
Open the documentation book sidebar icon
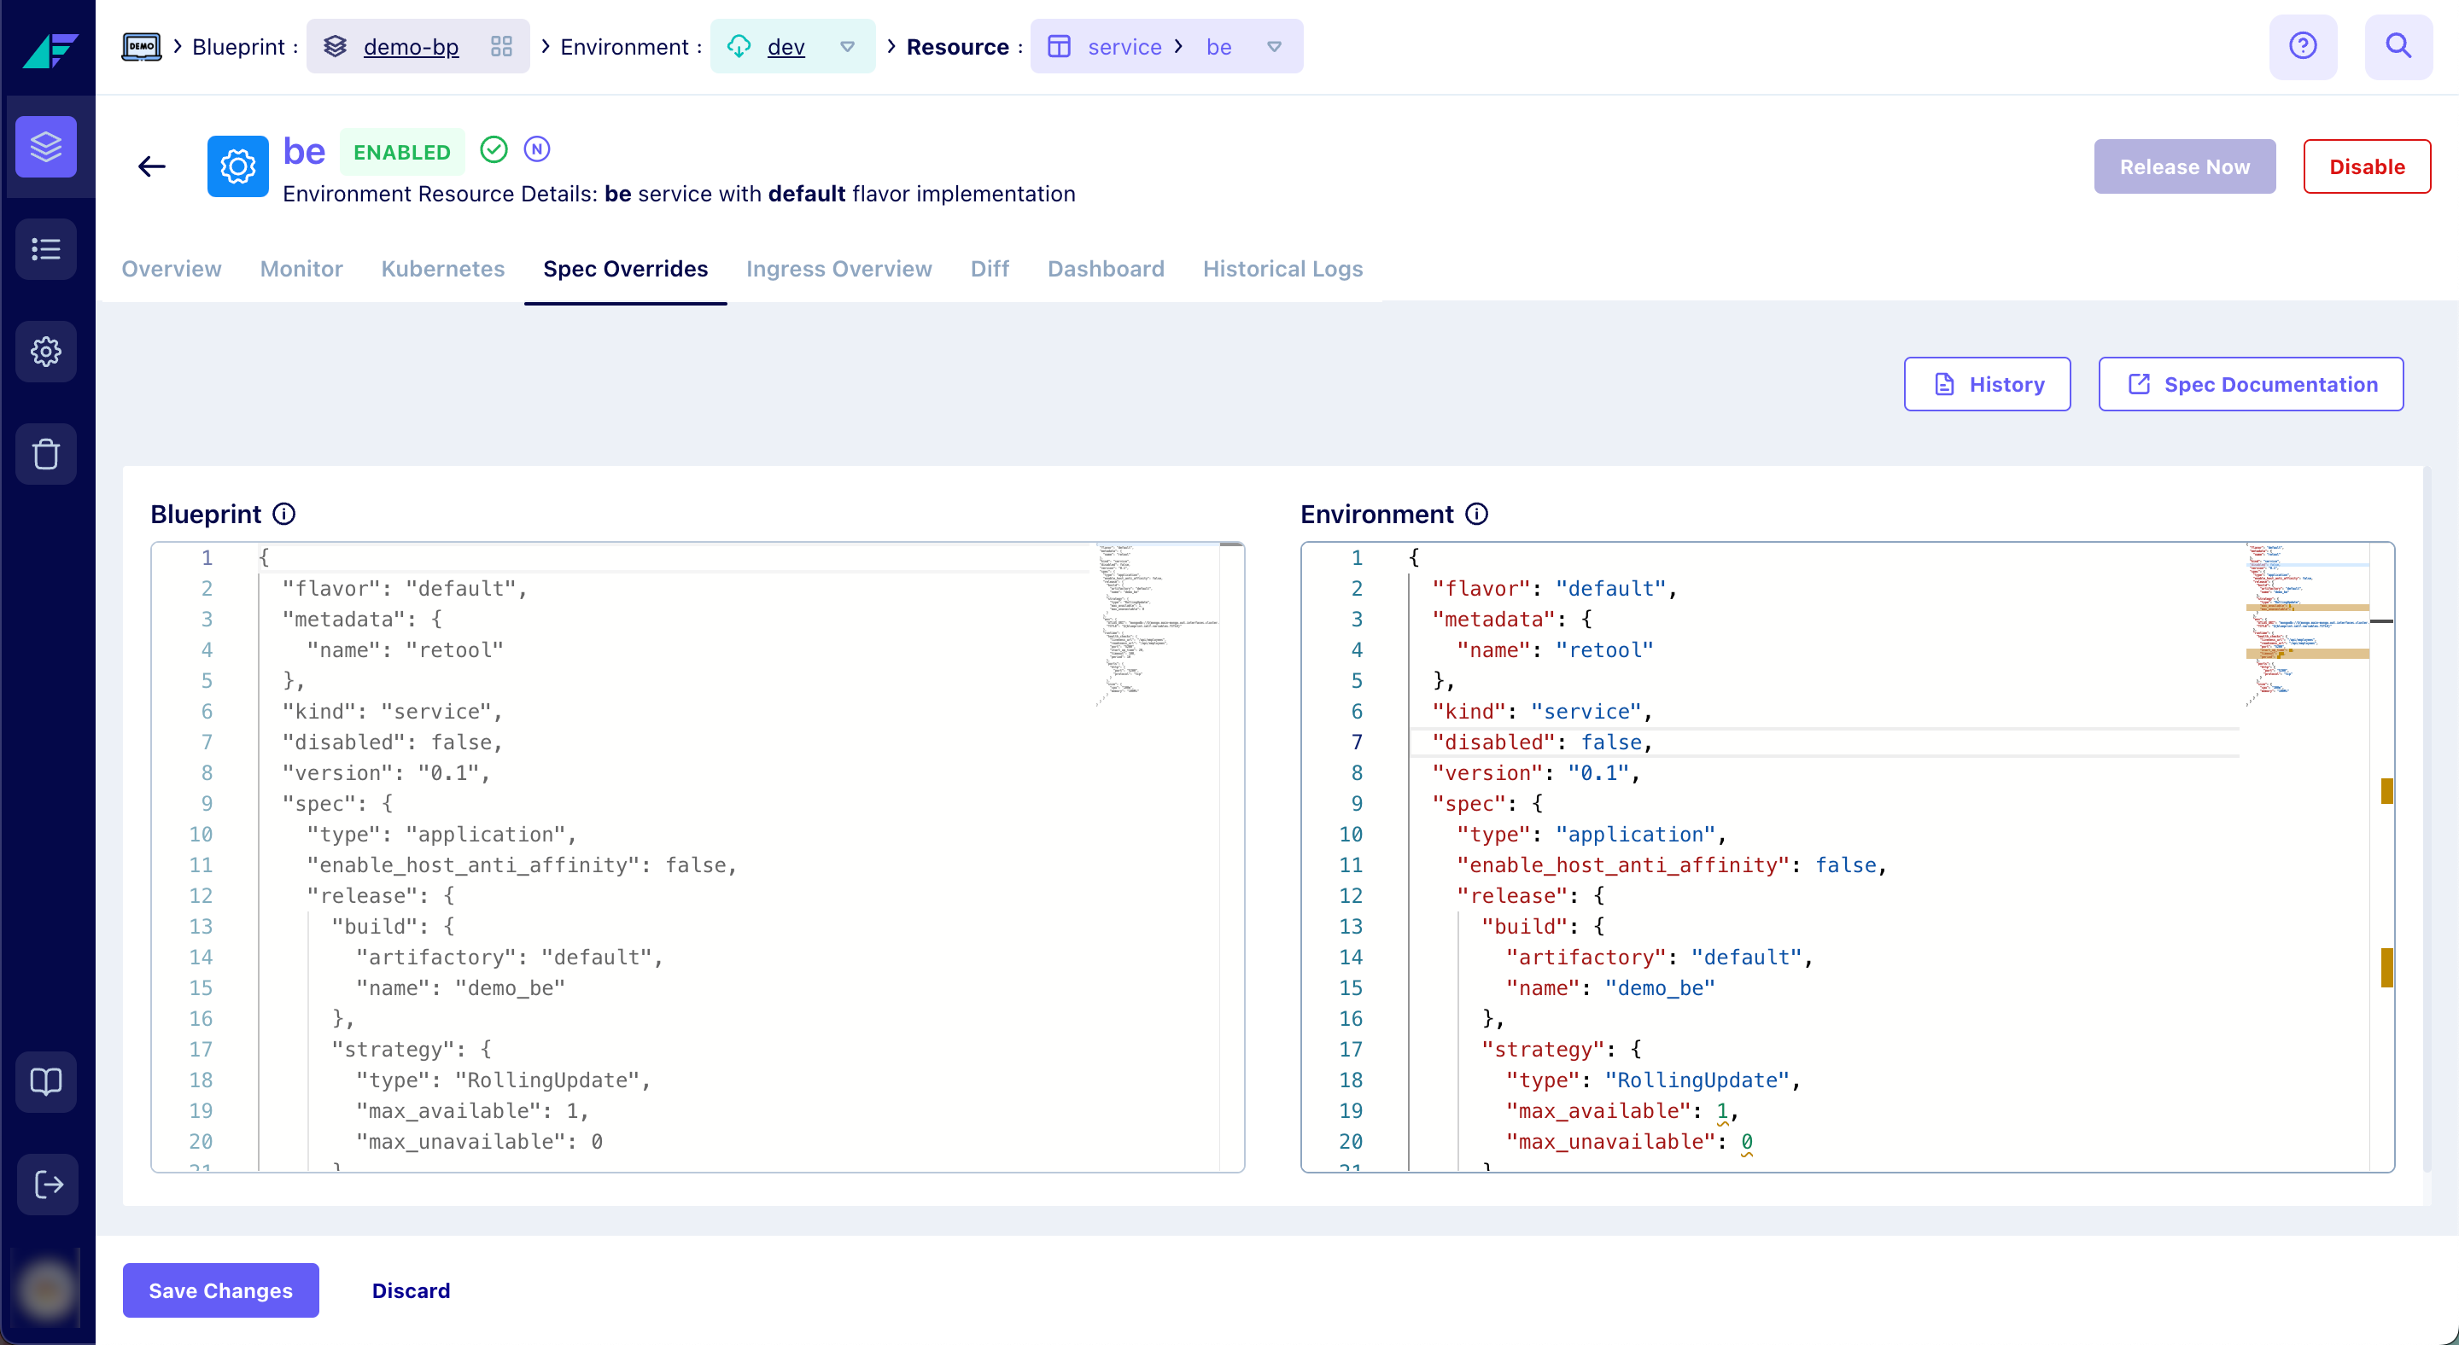tap(46, 1082)
